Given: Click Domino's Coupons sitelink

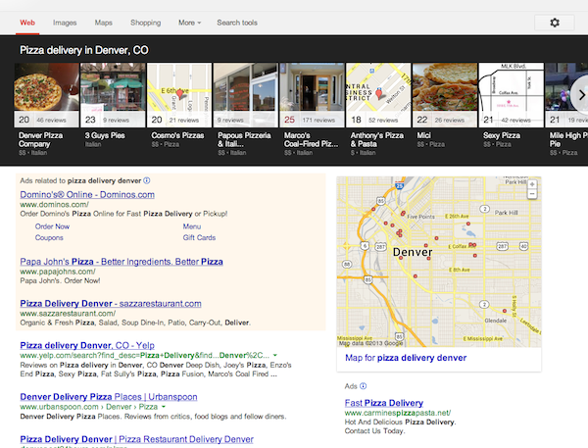Looking at the screenshot, I should 49,237.
